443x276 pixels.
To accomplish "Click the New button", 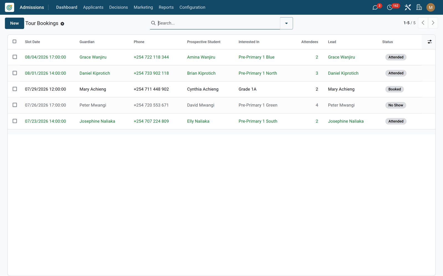I will (x=14, y=23).
